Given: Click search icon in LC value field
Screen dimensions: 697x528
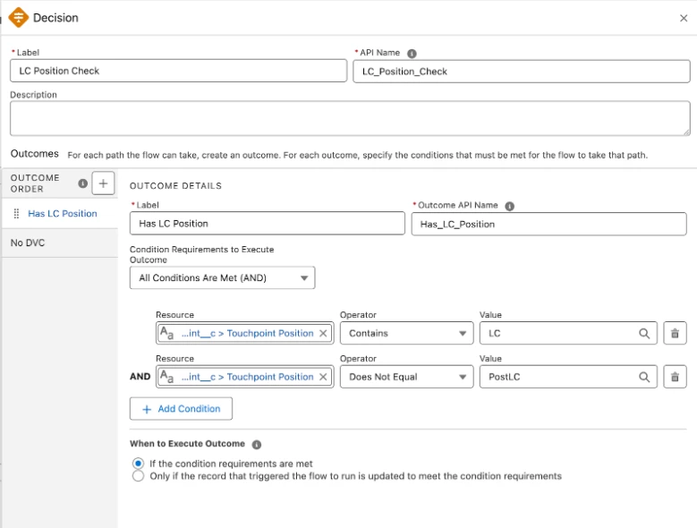Looking at the screenshot, I should point(644,334).
